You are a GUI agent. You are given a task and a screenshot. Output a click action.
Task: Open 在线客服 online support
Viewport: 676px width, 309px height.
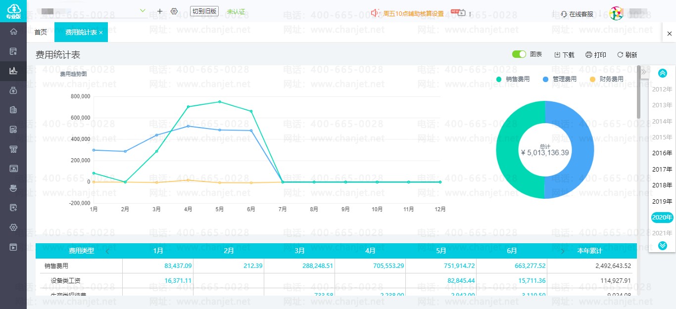(x=577, y=14)
